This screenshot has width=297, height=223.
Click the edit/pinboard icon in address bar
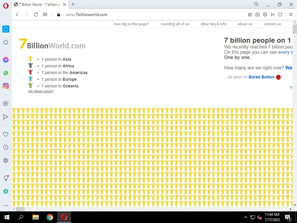coord(250,15)
